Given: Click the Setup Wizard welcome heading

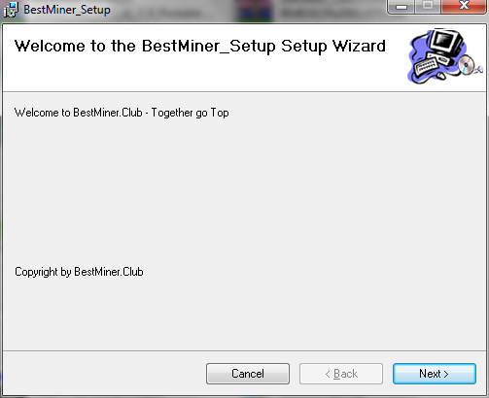Looking at the screenshot, I should (x=200, y=46).
